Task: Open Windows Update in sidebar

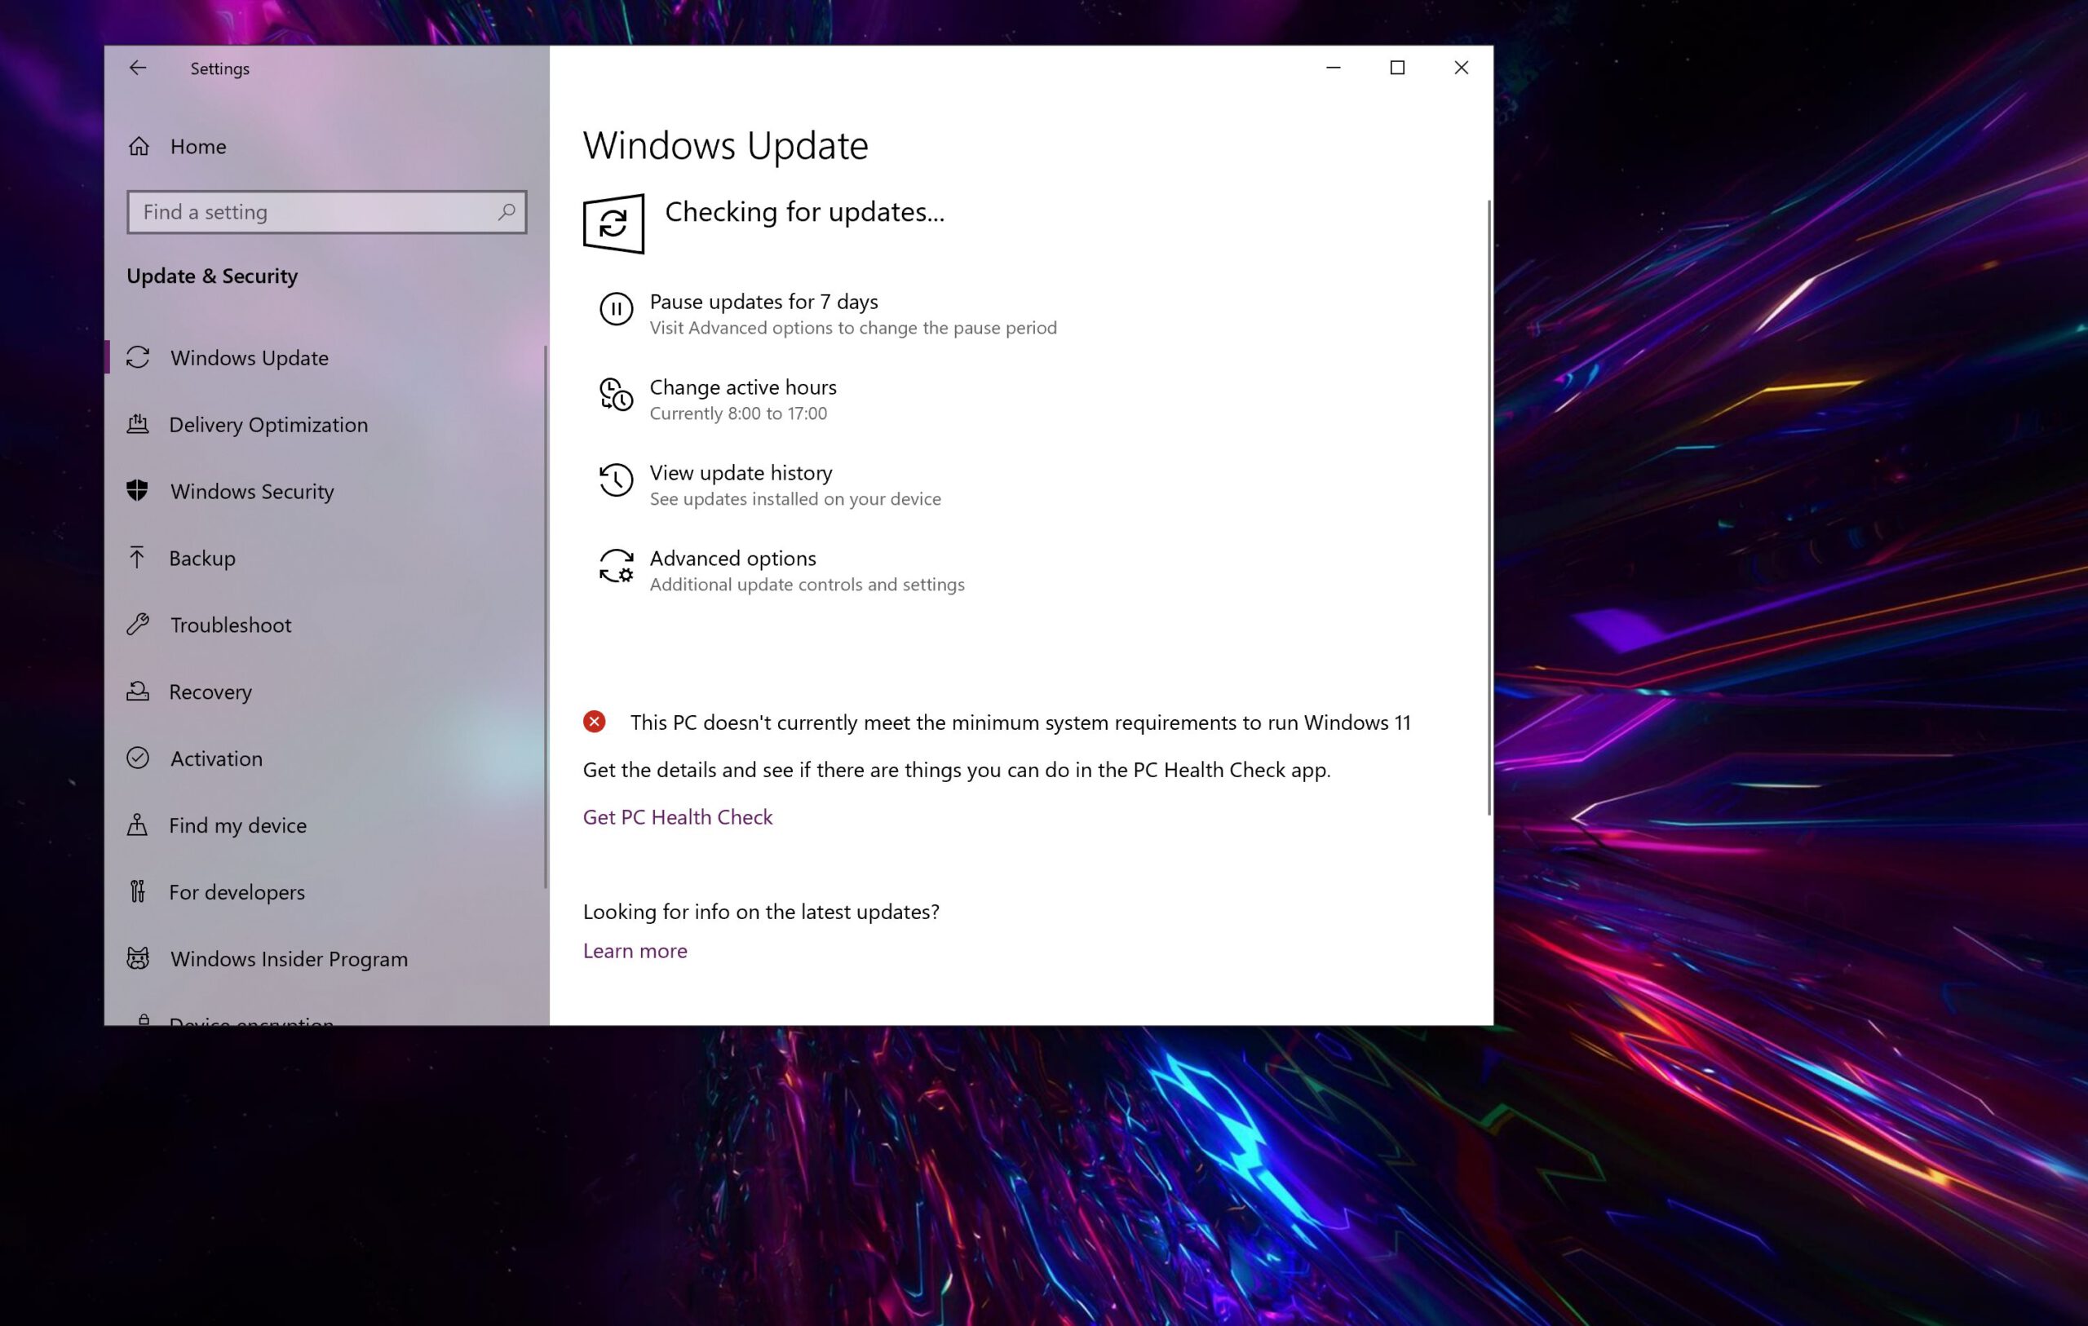Action: pos(326,357)
